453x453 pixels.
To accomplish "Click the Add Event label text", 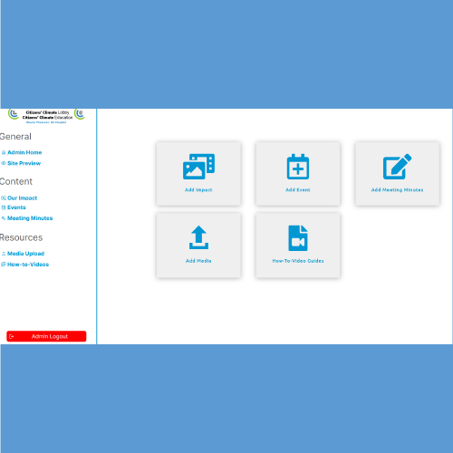I will click(x=298, y=190).
